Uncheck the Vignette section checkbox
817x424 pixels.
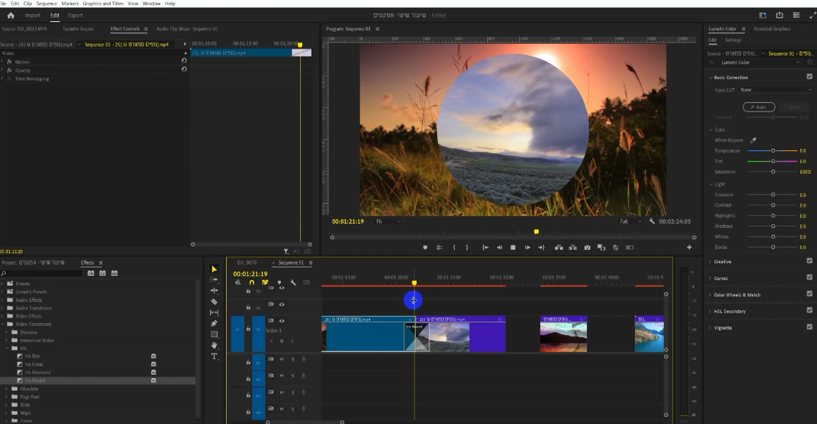[x=809, y=327]
